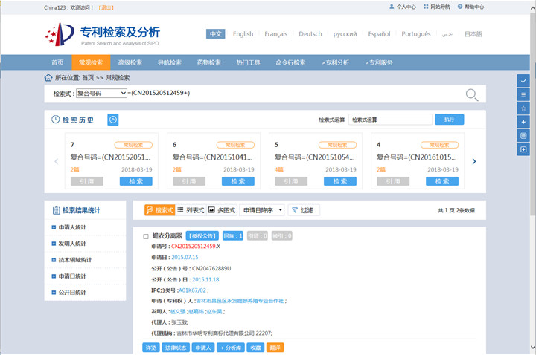Screen dimensions: 536x355
Task: Switch language to русский
Action: coord(345,33)
